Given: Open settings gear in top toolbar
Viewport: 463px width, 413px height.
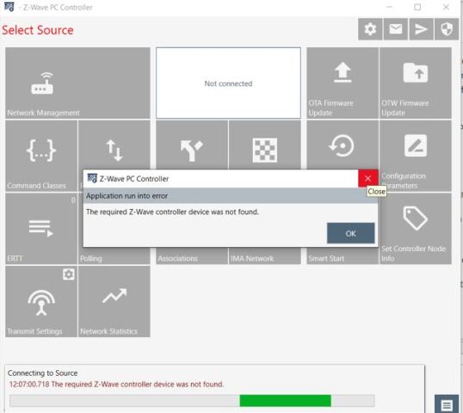Looking at the screenshot, I should [x=370, y=29].
